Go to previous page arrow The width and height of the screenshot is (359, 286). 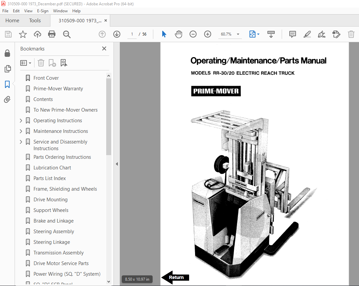(102, 34)
